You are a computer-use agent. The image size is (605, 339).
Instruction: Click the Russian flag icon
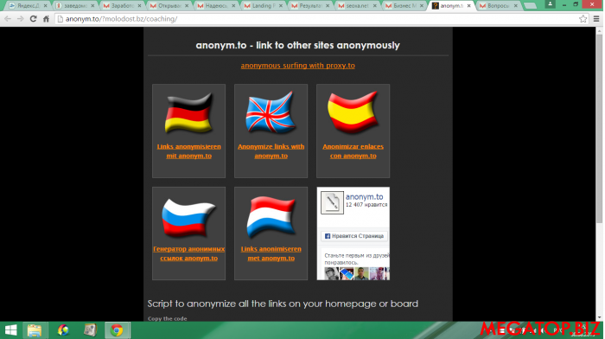188,217
